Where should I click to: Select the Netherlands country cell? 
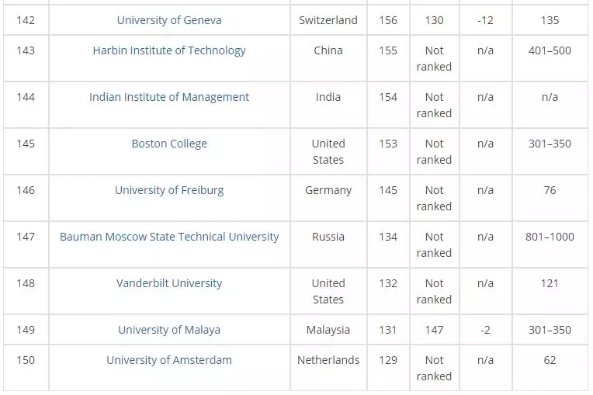[328, 360]
